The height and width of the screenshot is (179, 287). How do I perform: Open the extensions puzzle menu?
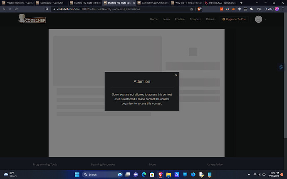click(252, 9)
